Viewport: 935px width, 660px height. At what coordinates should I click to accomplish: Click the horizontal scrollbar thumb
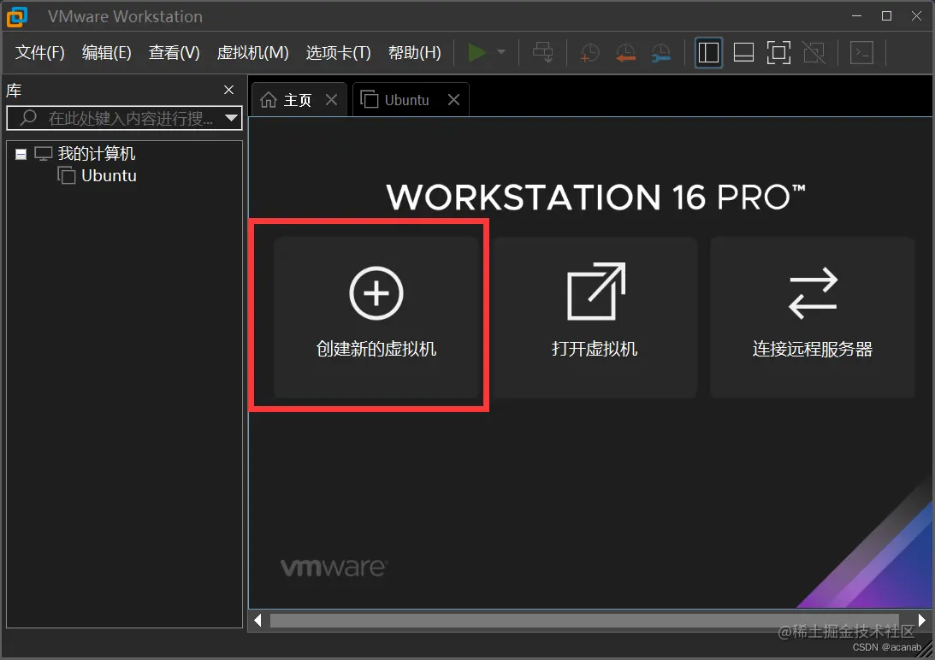pos(584,620)
